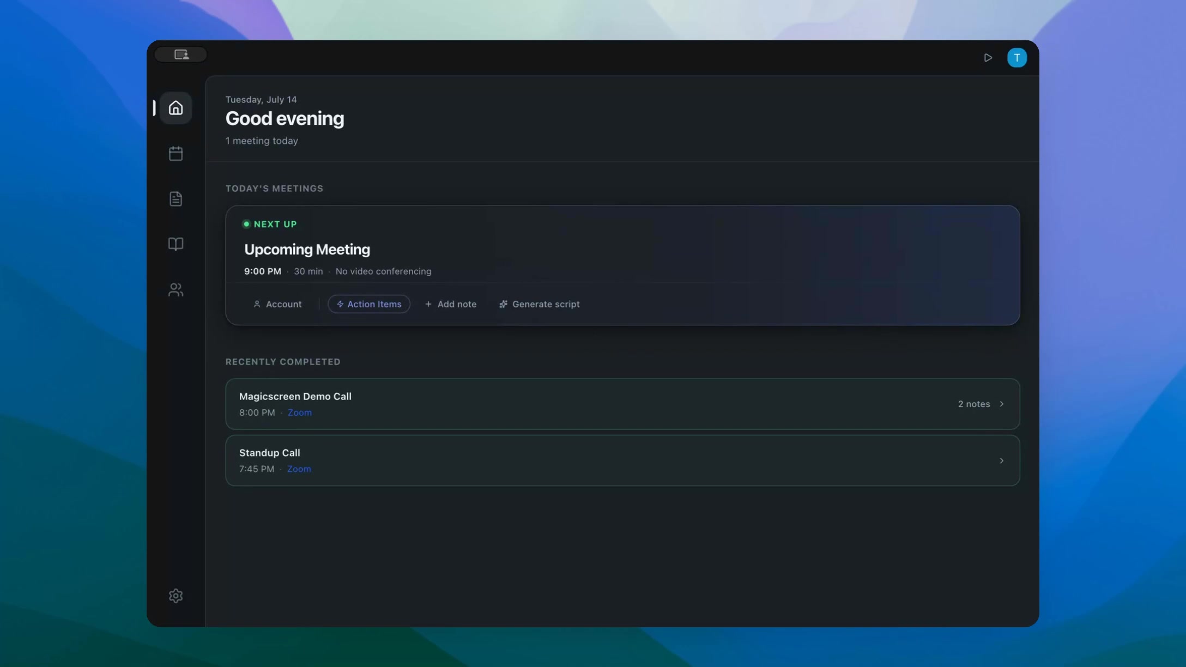
Task: Click the No video conferencing text
Action: coord(383,271)
